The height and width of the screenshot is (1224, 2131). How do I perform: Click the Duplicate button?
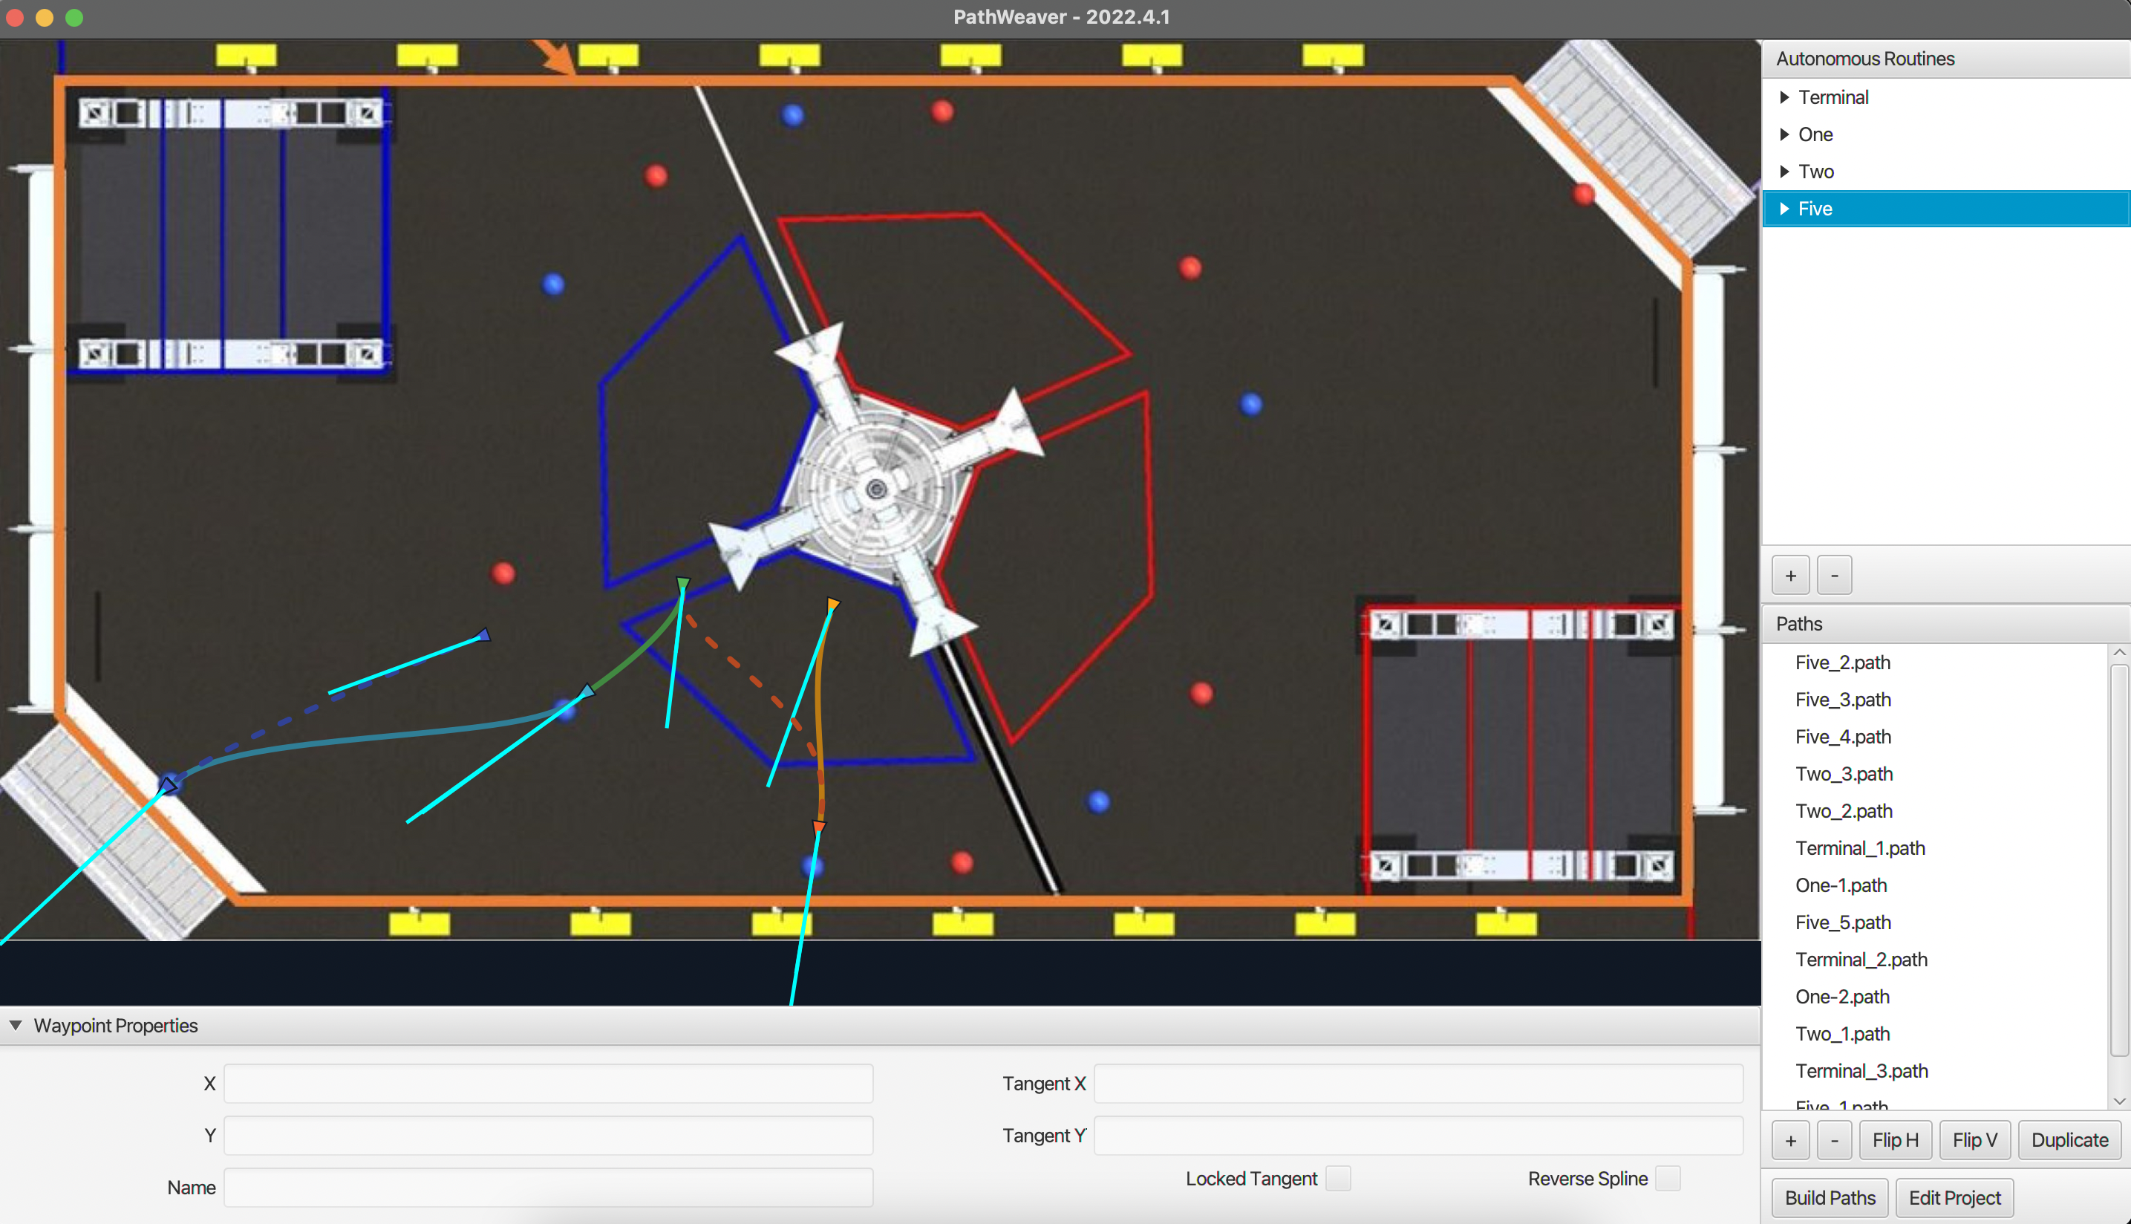pos(2069,1140)
